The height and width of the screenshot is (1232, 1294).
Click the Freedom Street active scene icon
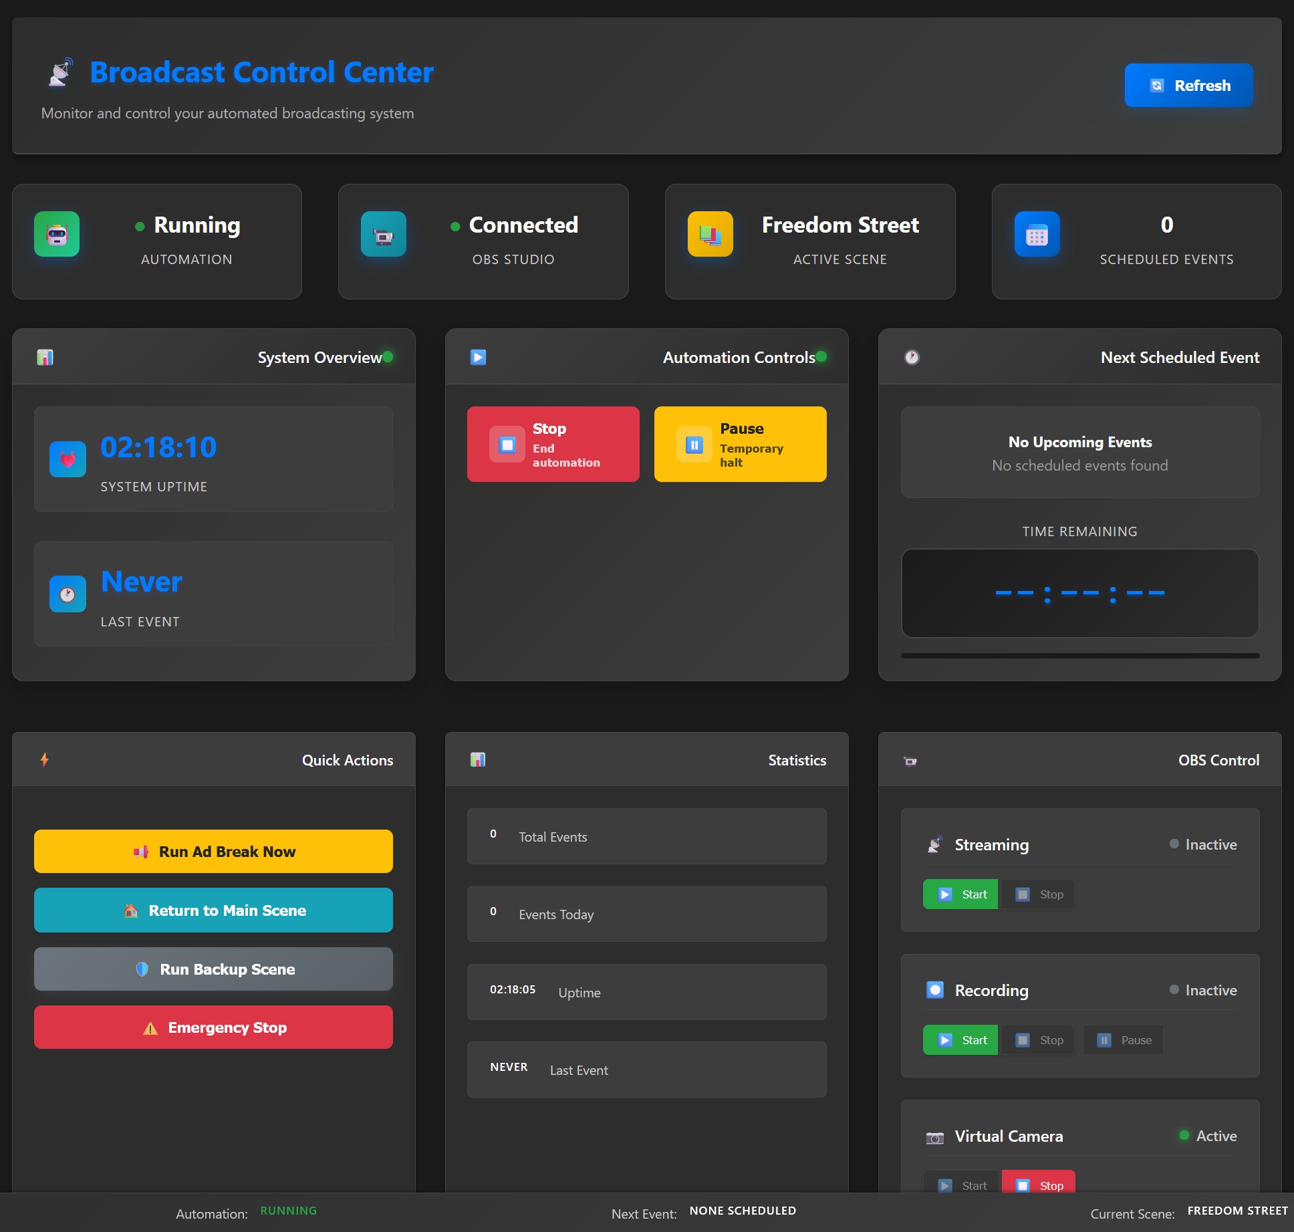click(709, 234)
